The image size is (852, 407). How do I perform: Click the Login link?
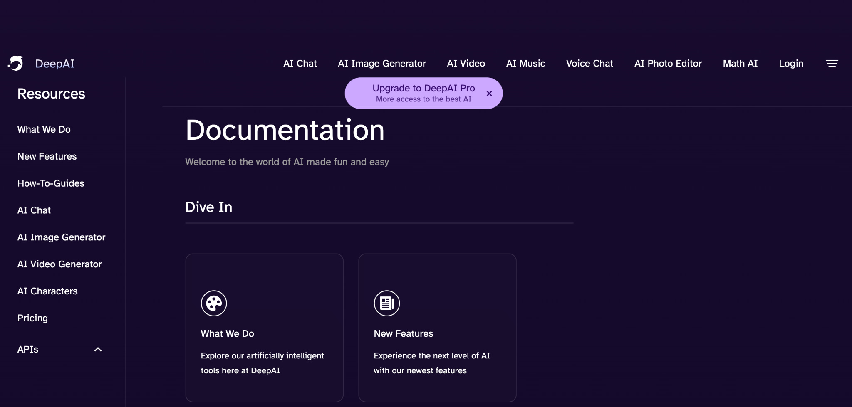point(791,63)
